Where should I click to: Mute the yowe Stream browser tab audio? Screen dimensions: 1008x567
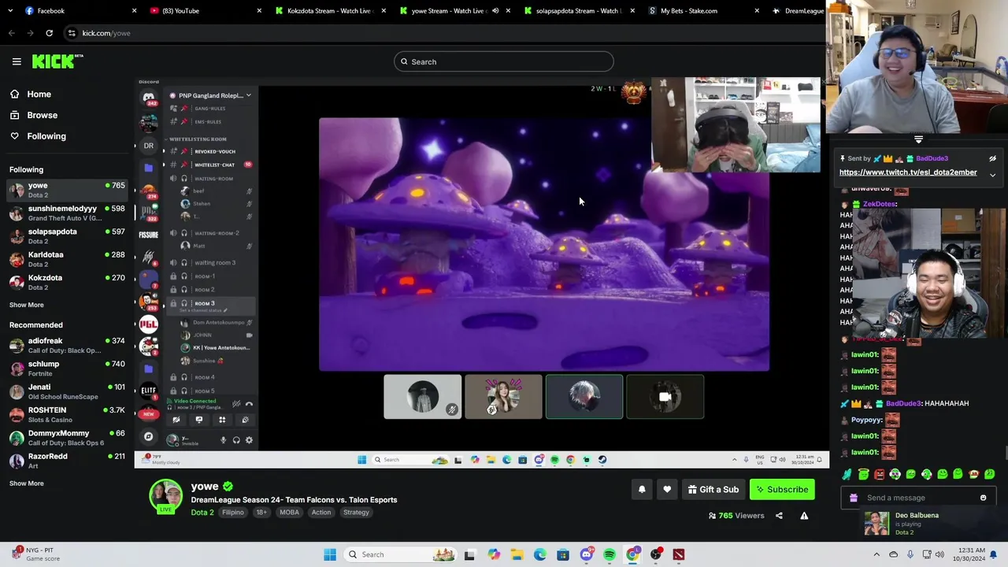[x=495, y=11]
